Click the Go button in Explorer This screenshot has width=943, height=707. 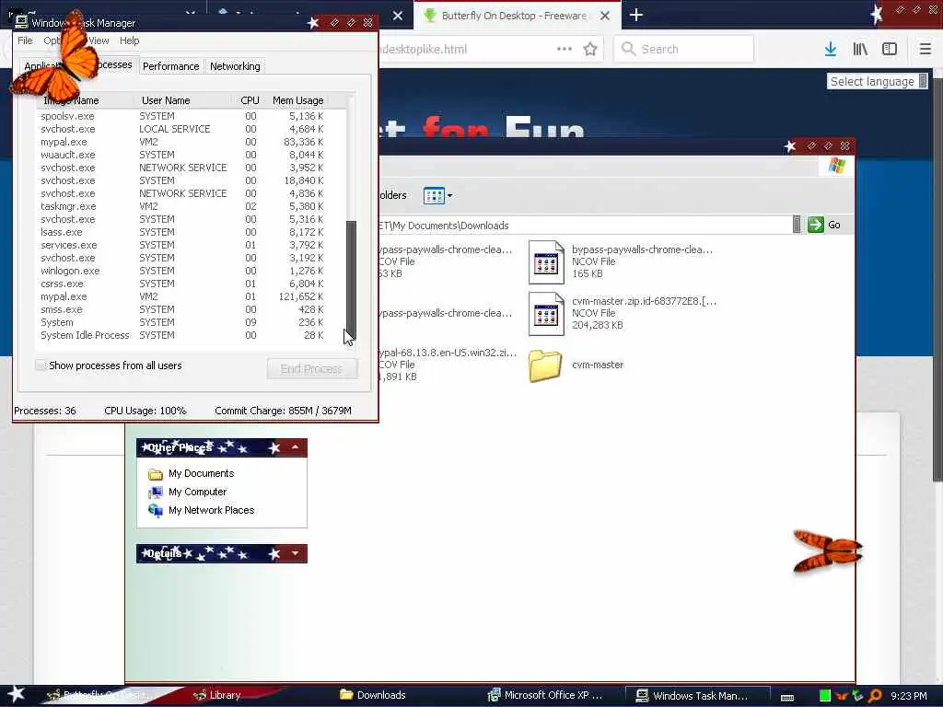click(824, 225)
